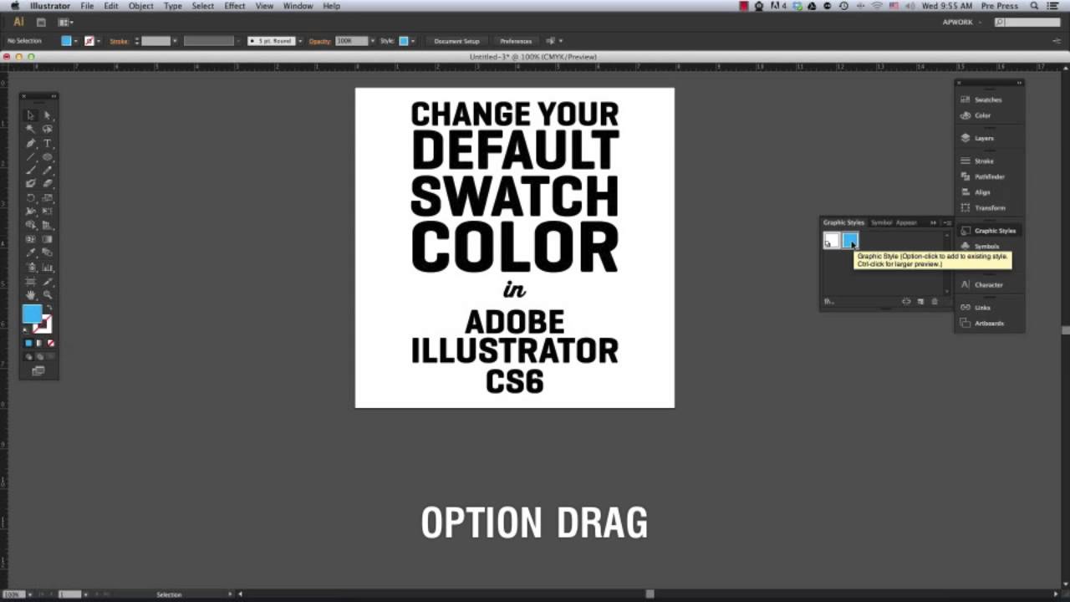Select the Width tool
The height and width of the screenshot is (602, 1070).
(30, 212)
